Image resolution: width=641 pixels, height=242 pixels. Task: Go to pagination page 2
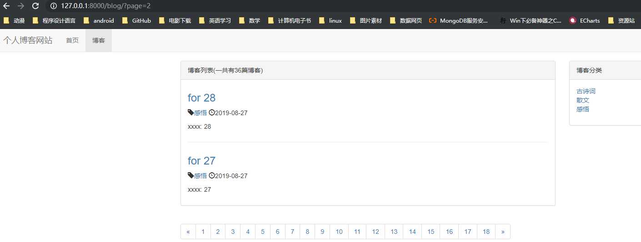pyautogui.click(x=218, y=232)
